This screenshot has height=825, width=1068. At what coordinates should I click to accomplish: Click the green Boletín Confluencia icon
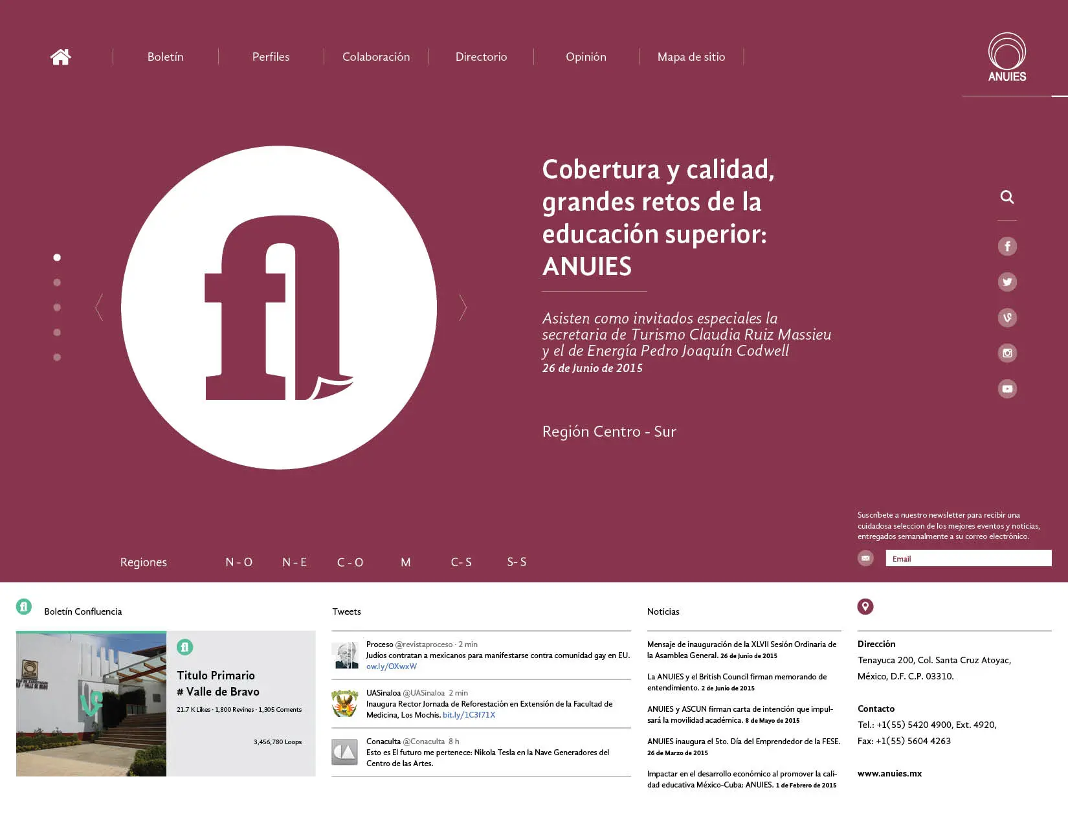coord(24,607)
